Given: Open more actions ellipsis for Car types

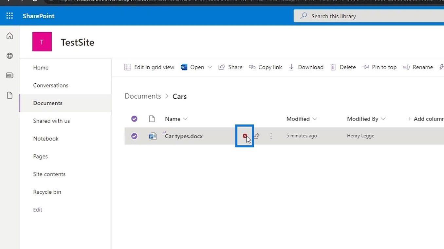Looking at the screenshot, I should tap(271, 136).
